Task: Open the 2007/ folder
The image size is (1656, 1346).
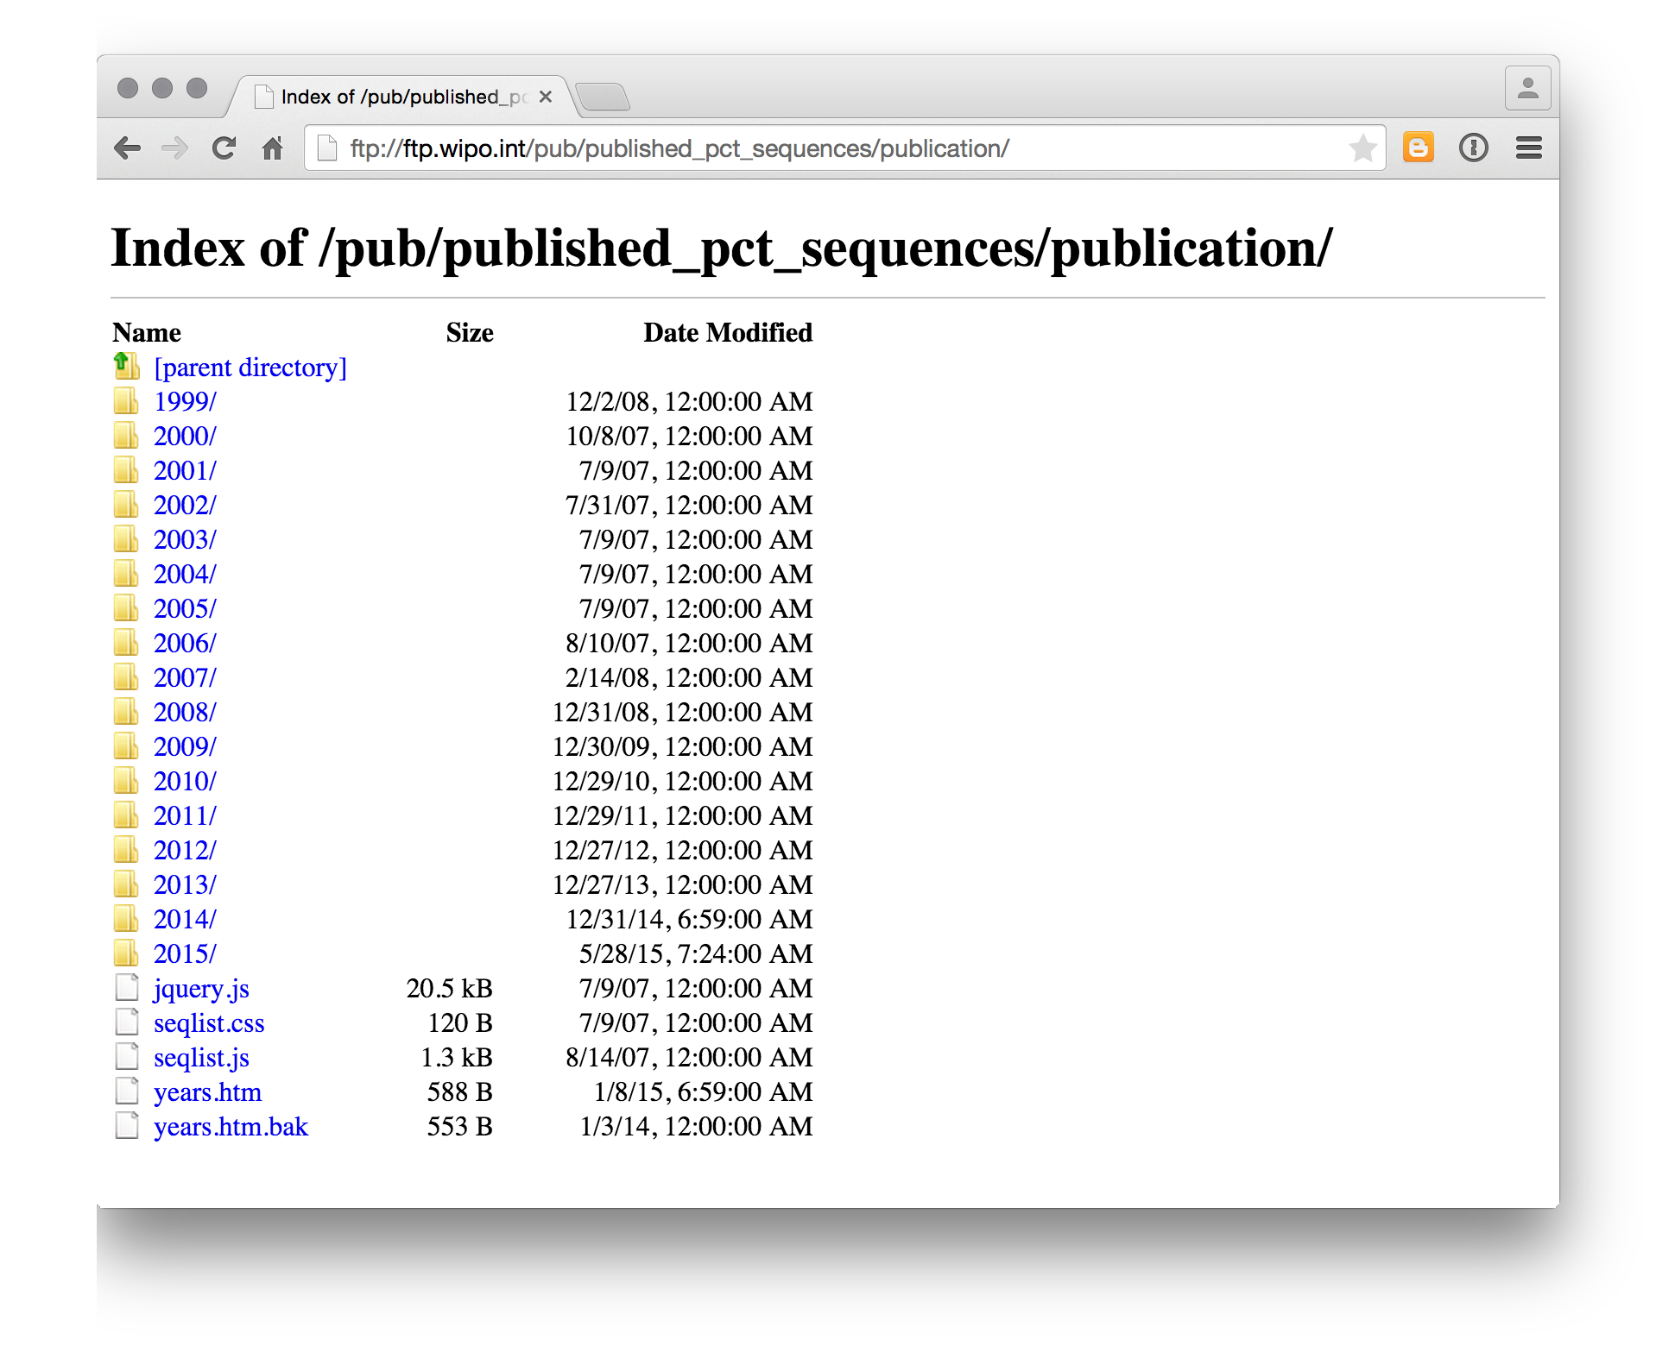Action: pyautogui.click(x=185, y=678)
